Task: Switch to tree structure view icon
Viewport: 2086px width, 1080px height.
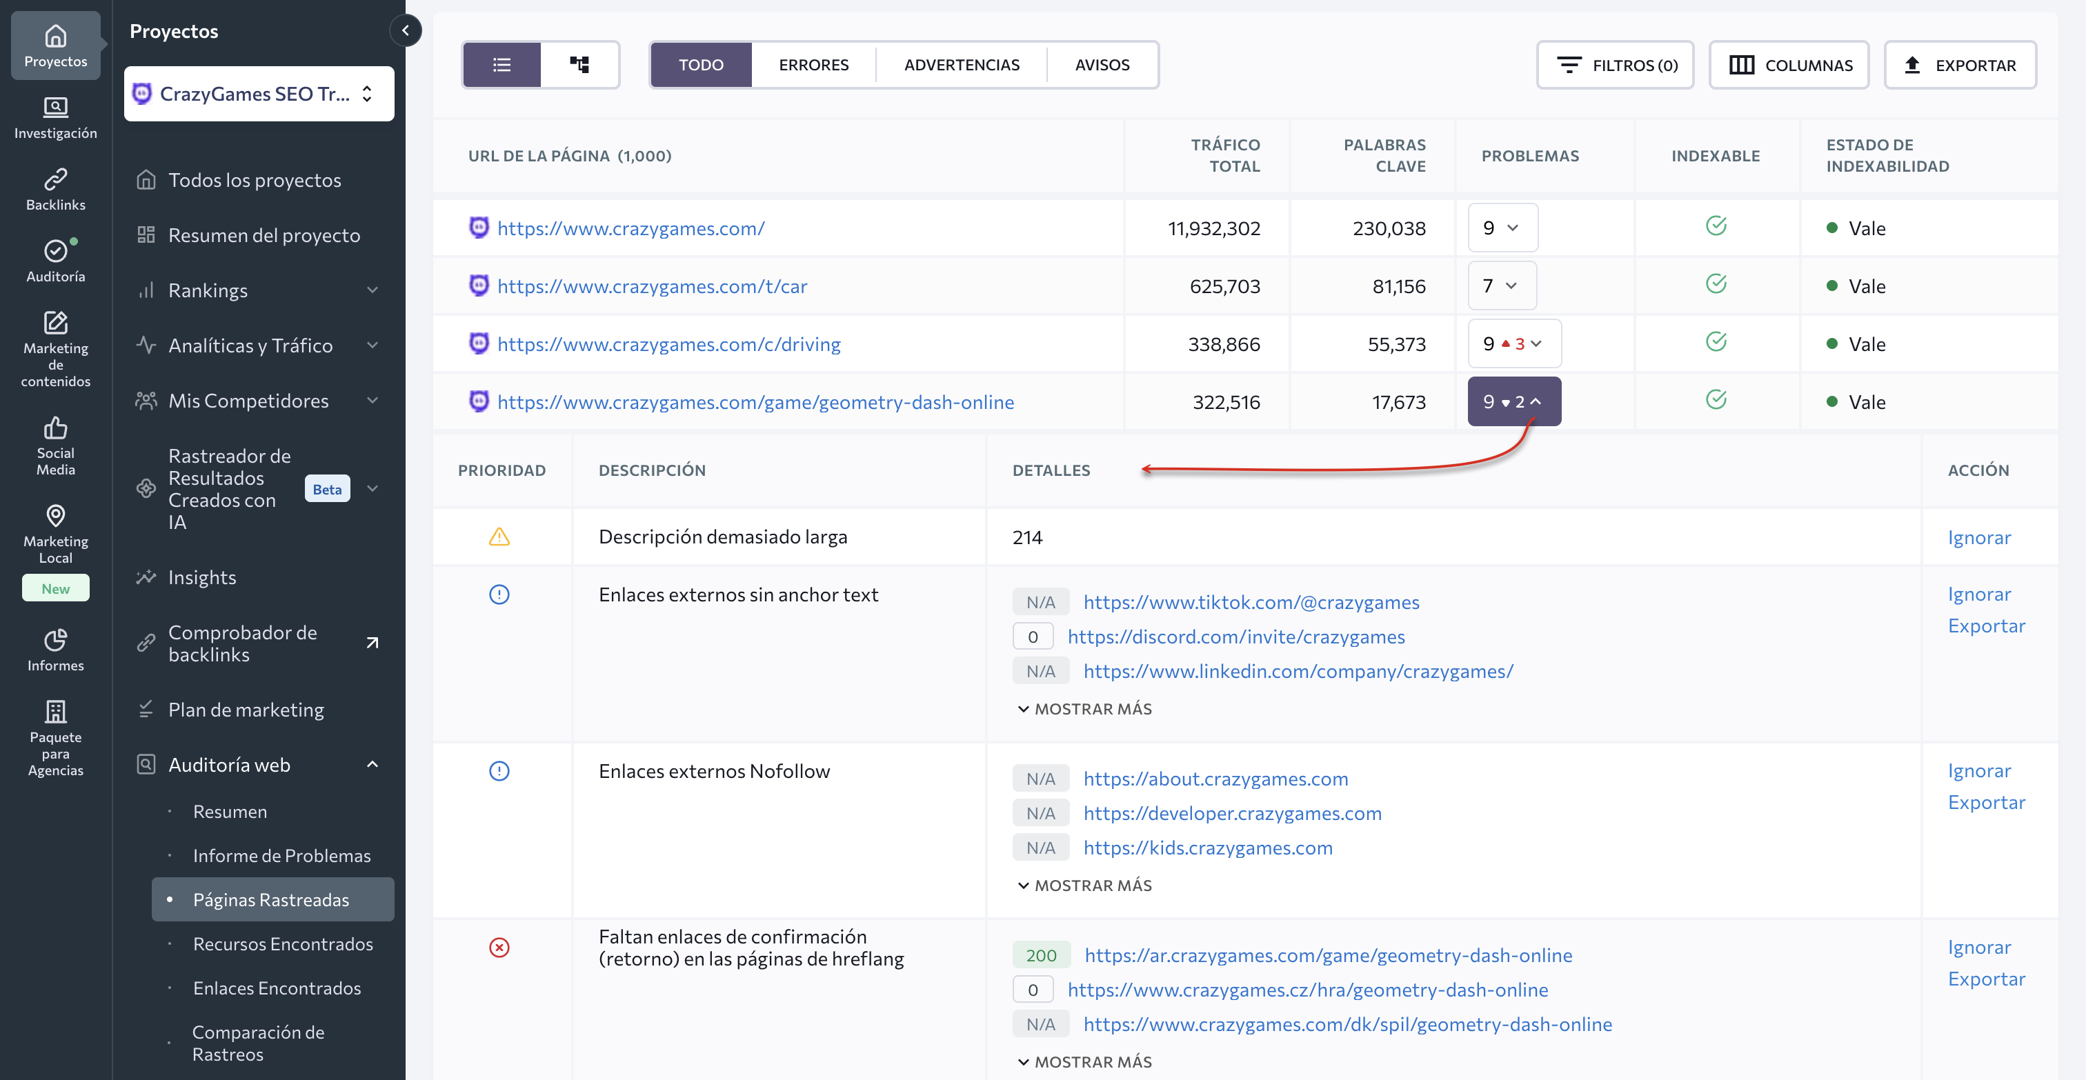Action: [579, 65]
